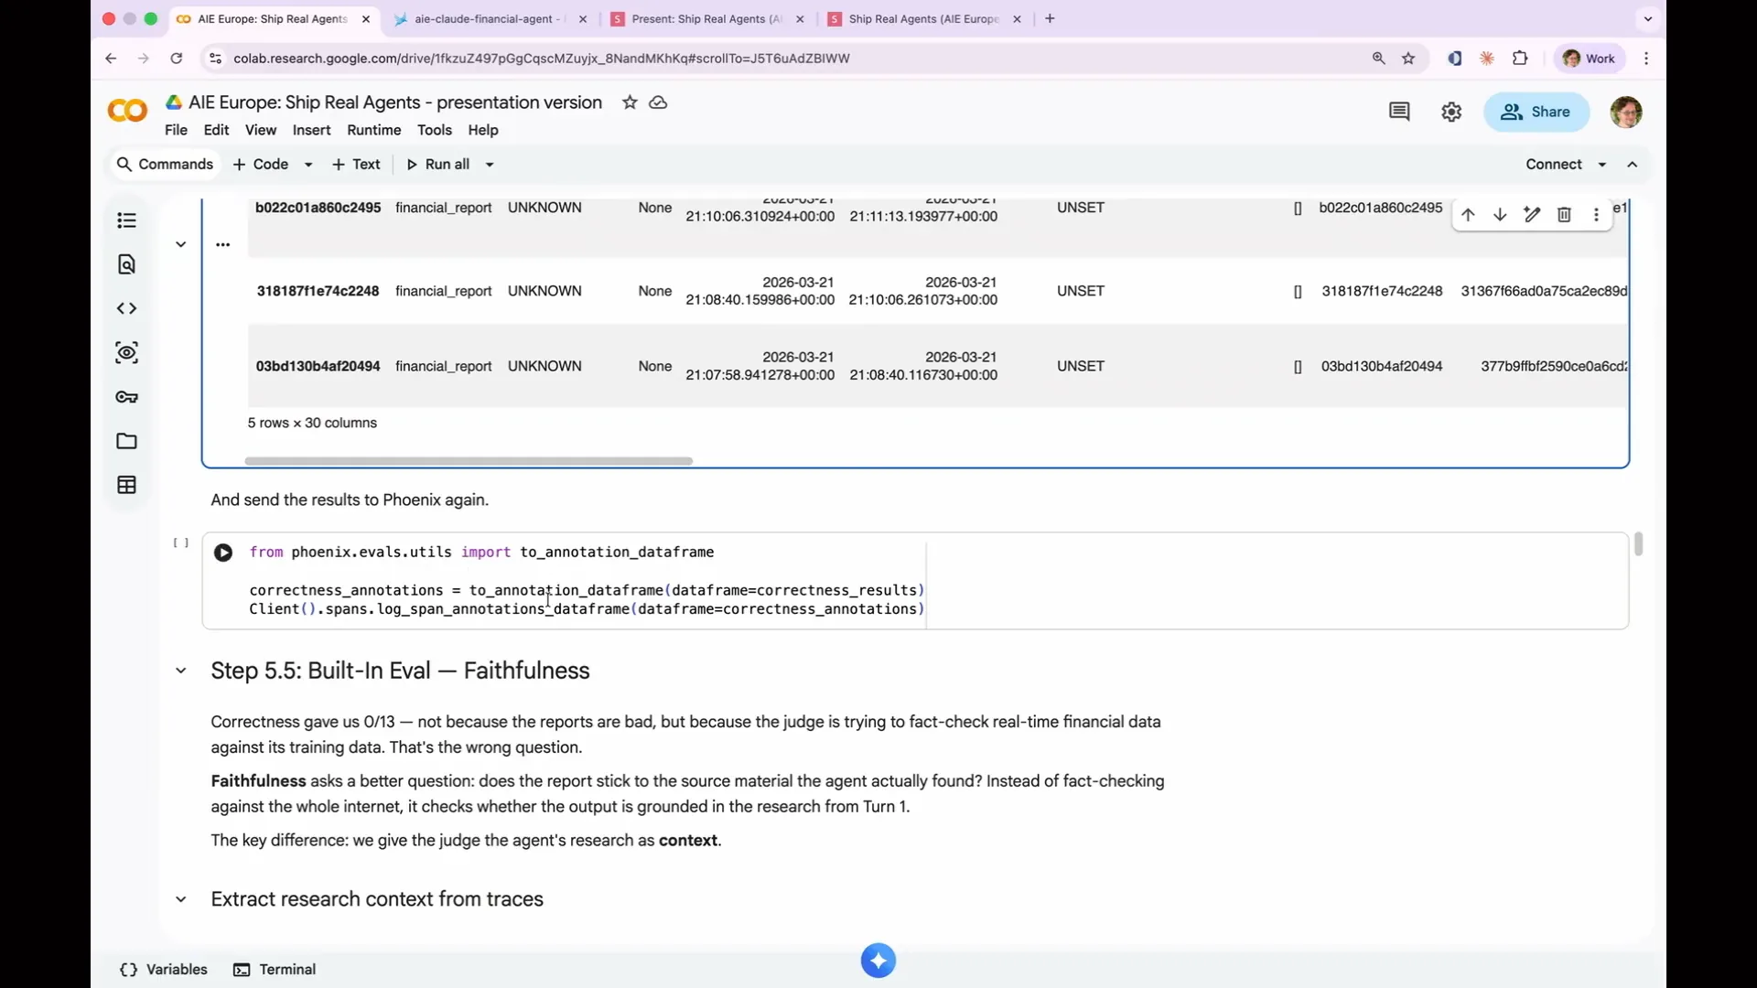
Task: Click the browser address bar URL
Action: (x=542, y=59)
